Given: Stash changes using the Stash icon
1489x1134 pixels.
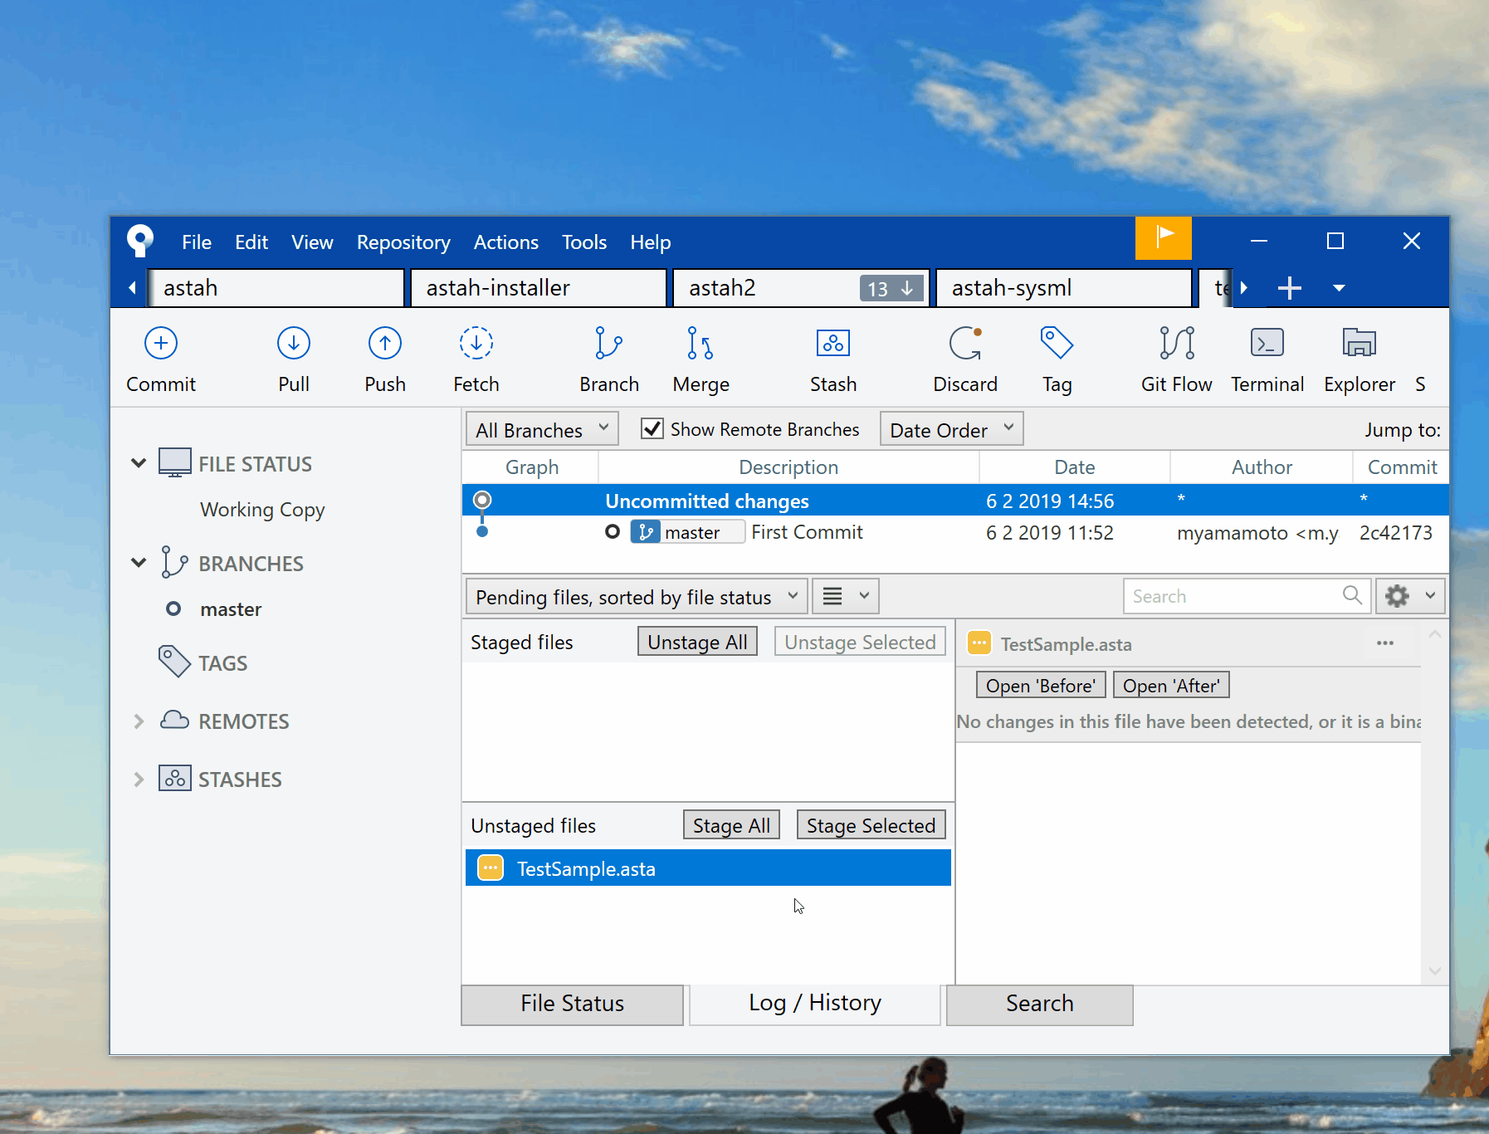Looking at the screenshot, I should (x=832, y=344).
